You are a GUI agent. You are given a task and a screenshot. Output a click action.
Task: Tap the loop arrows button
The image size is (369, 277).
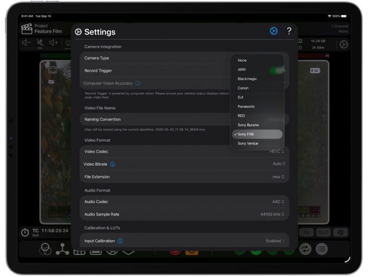tap(305, 249)
